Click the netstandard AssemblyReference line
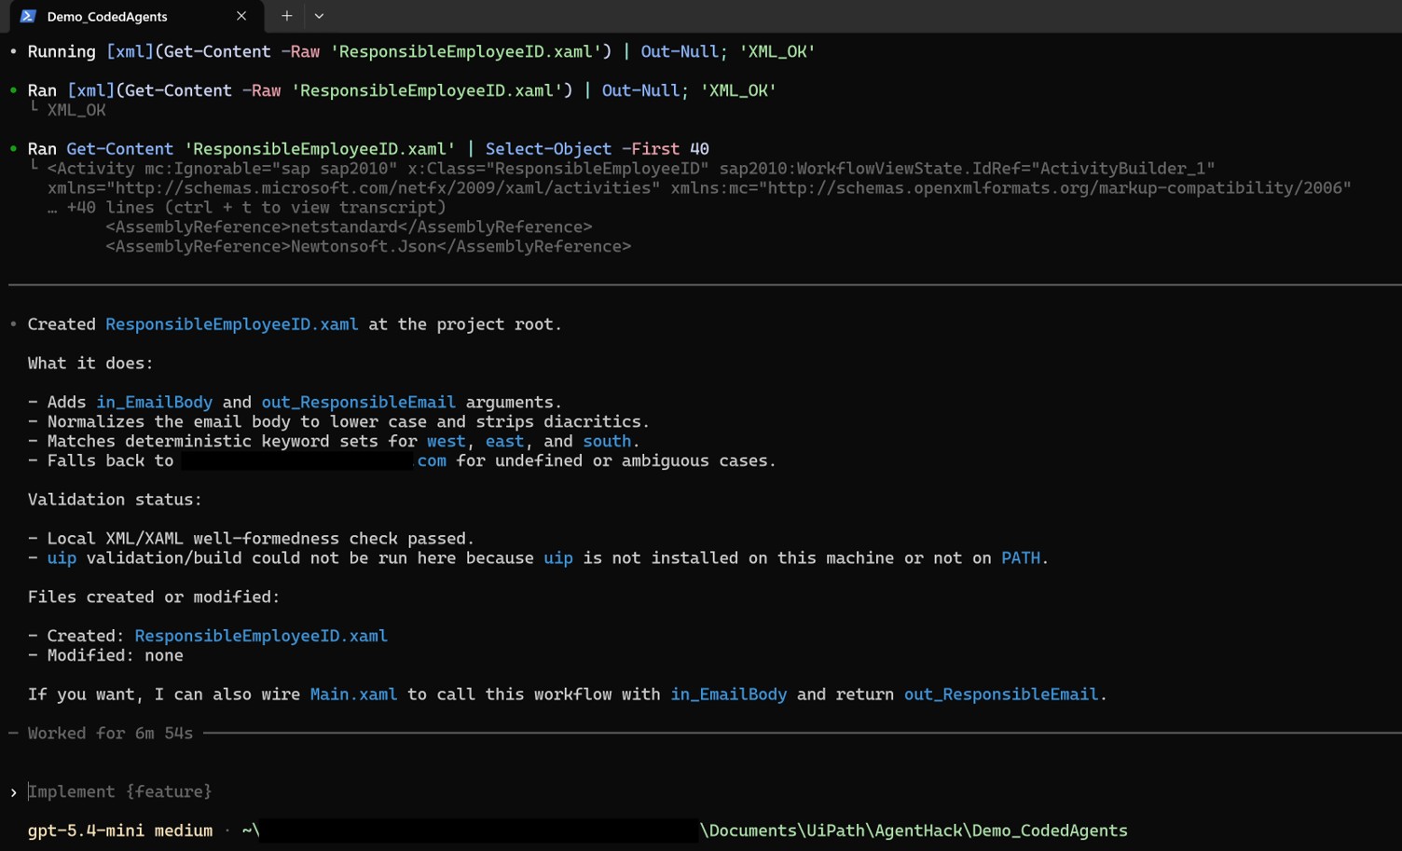 [x=349, y=227]
